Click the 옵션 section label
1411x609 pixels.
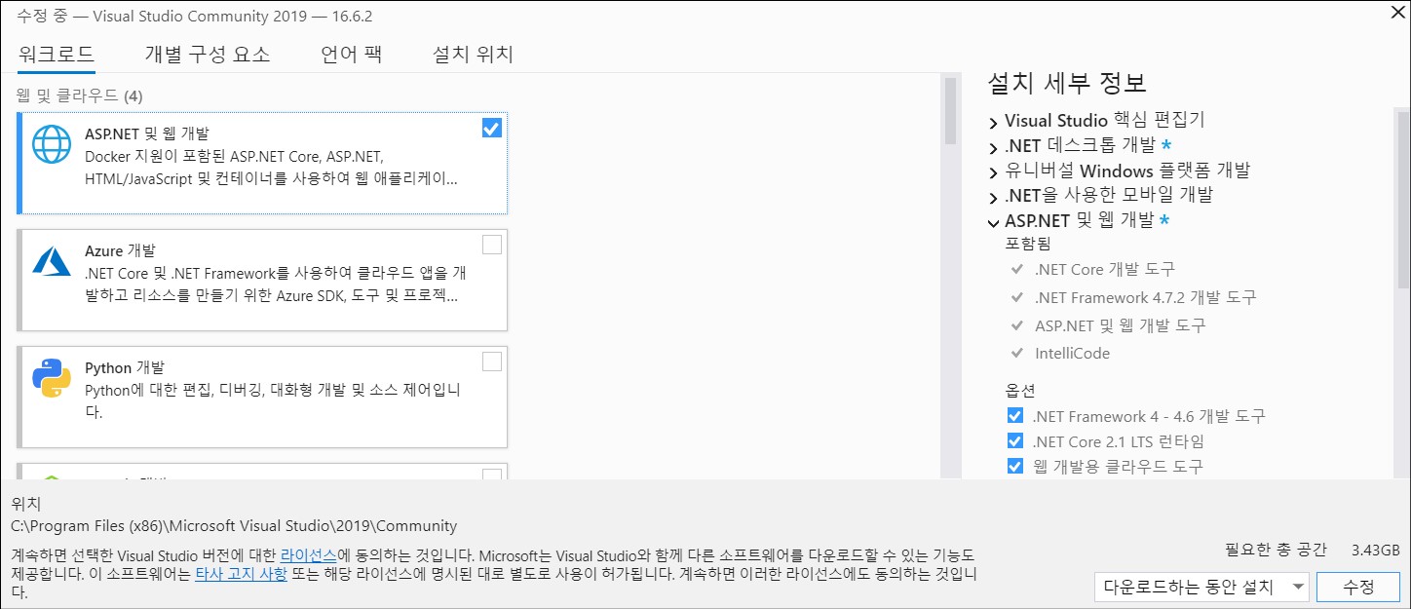pos(1021,390)
